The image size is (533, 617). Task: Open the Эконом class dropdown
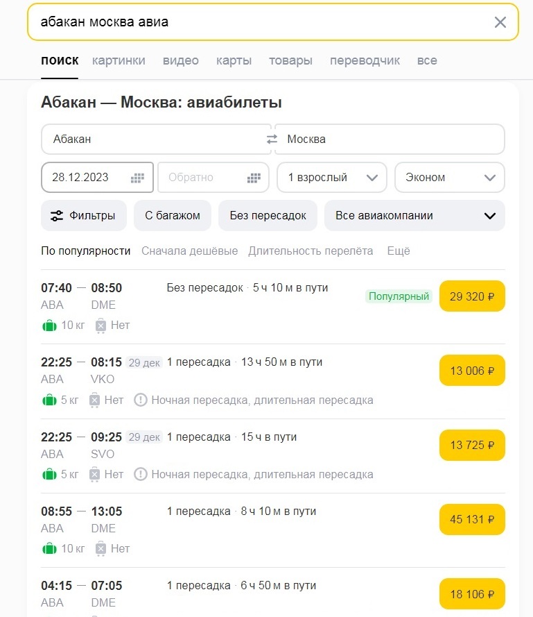click(449, 178)
